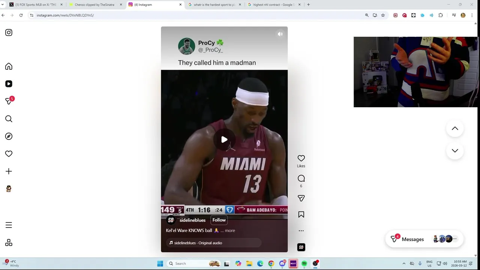480x270 pixels.
Task: Open the Instagram logo home link
Action: tap(9, 33)
